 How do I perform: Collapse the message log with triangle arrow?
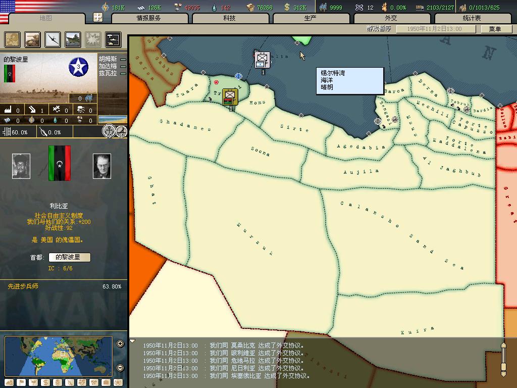132,341
